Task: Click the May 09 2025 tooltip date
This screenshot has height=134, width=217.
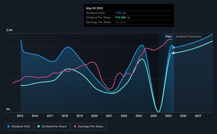Action: [x=95, y=8]
